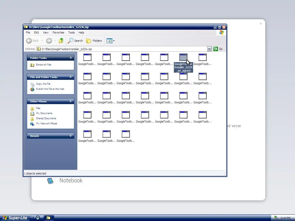Open the Views dropdown button
Screen dimensions: 295x221
[x=110, y=41]
